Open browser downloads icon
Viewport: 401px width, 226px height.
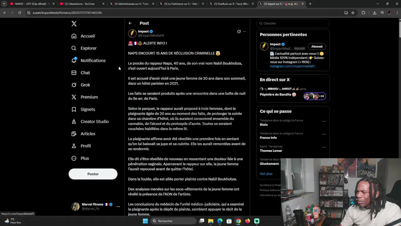click(374, 13)
